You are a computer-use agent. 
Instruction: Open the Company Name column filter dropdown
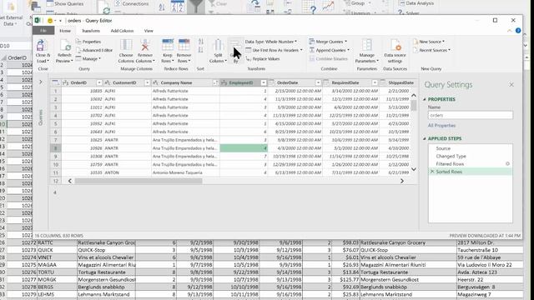(215, 82)
